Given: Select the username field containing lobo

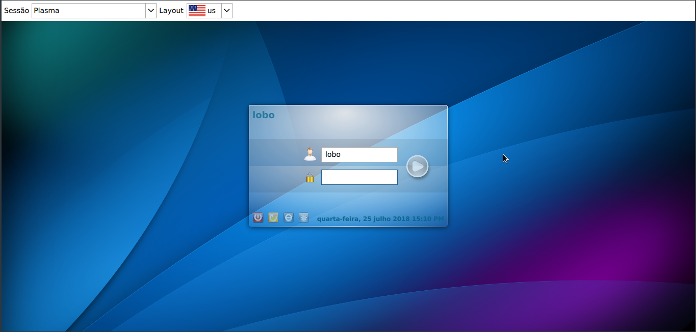Looking at the screenshot, I should pos(359,154).
